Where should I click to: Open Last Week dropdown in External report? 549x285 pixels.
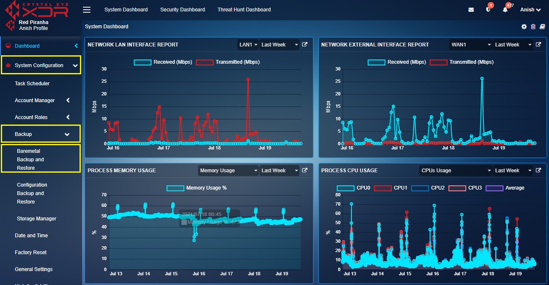click(513, 44)
